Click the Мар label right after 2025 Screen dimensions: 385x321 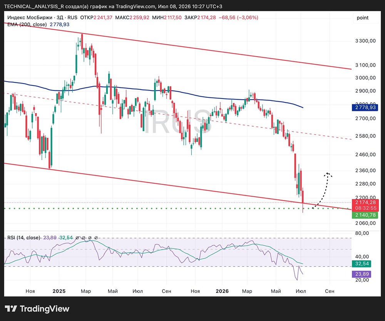(x=86, y=291)
